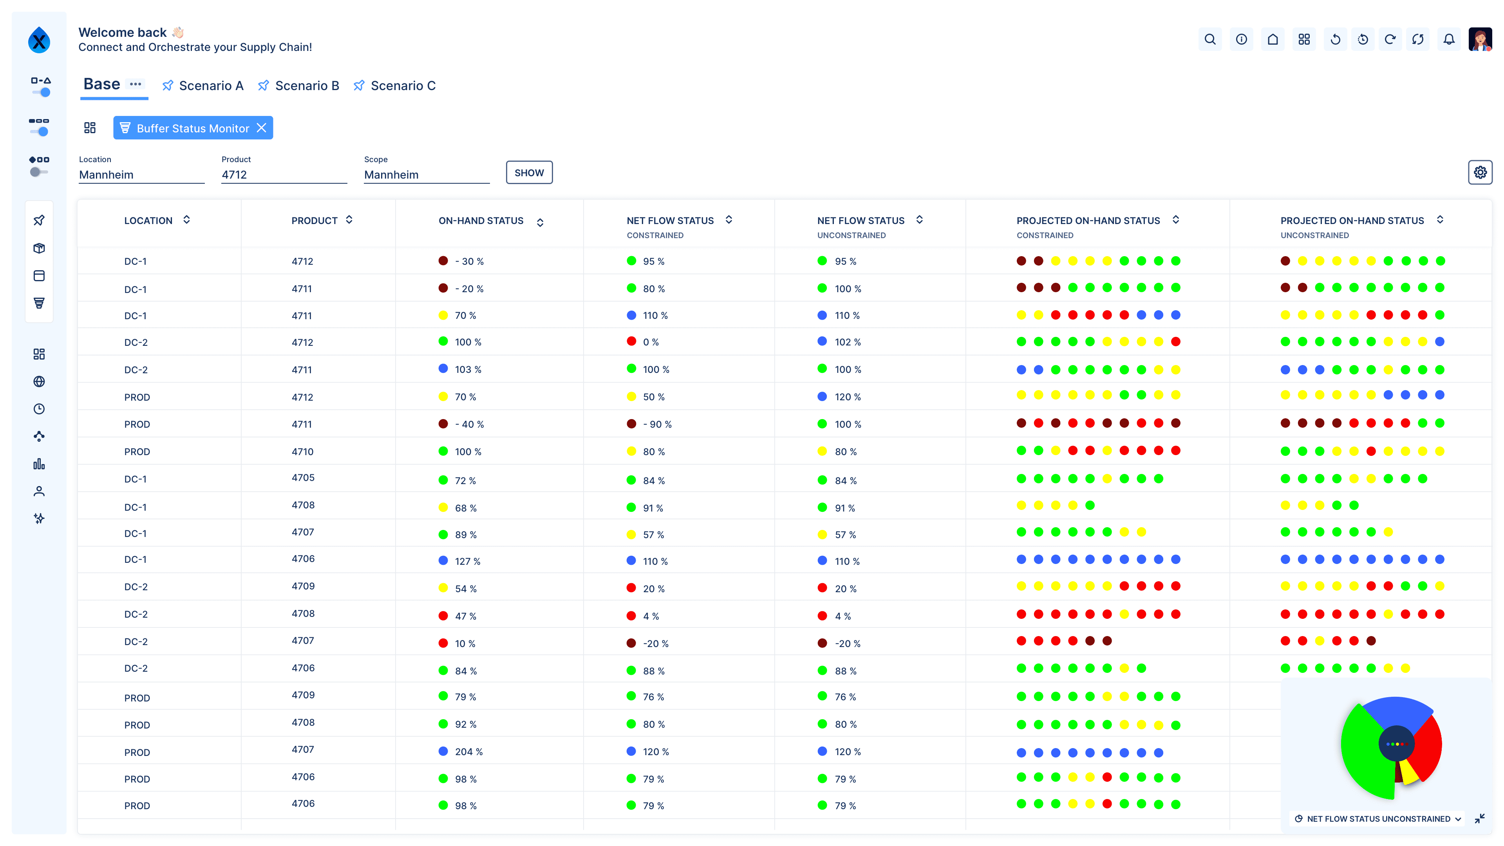Close the Buffer Status Monitor chip
Image resolution: width=1504 pixels, height=846 pixels.
pos(262,128)
